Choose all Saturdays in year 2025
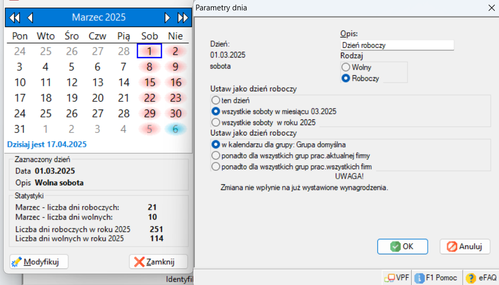This screenshot has height=285, width=499. 215,123
